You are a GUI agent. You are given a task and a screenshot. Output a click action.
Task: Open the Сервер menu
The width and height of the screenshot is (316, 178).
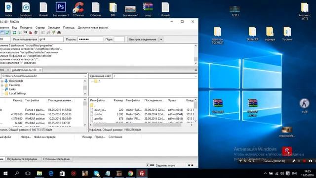tap(40, 28)
